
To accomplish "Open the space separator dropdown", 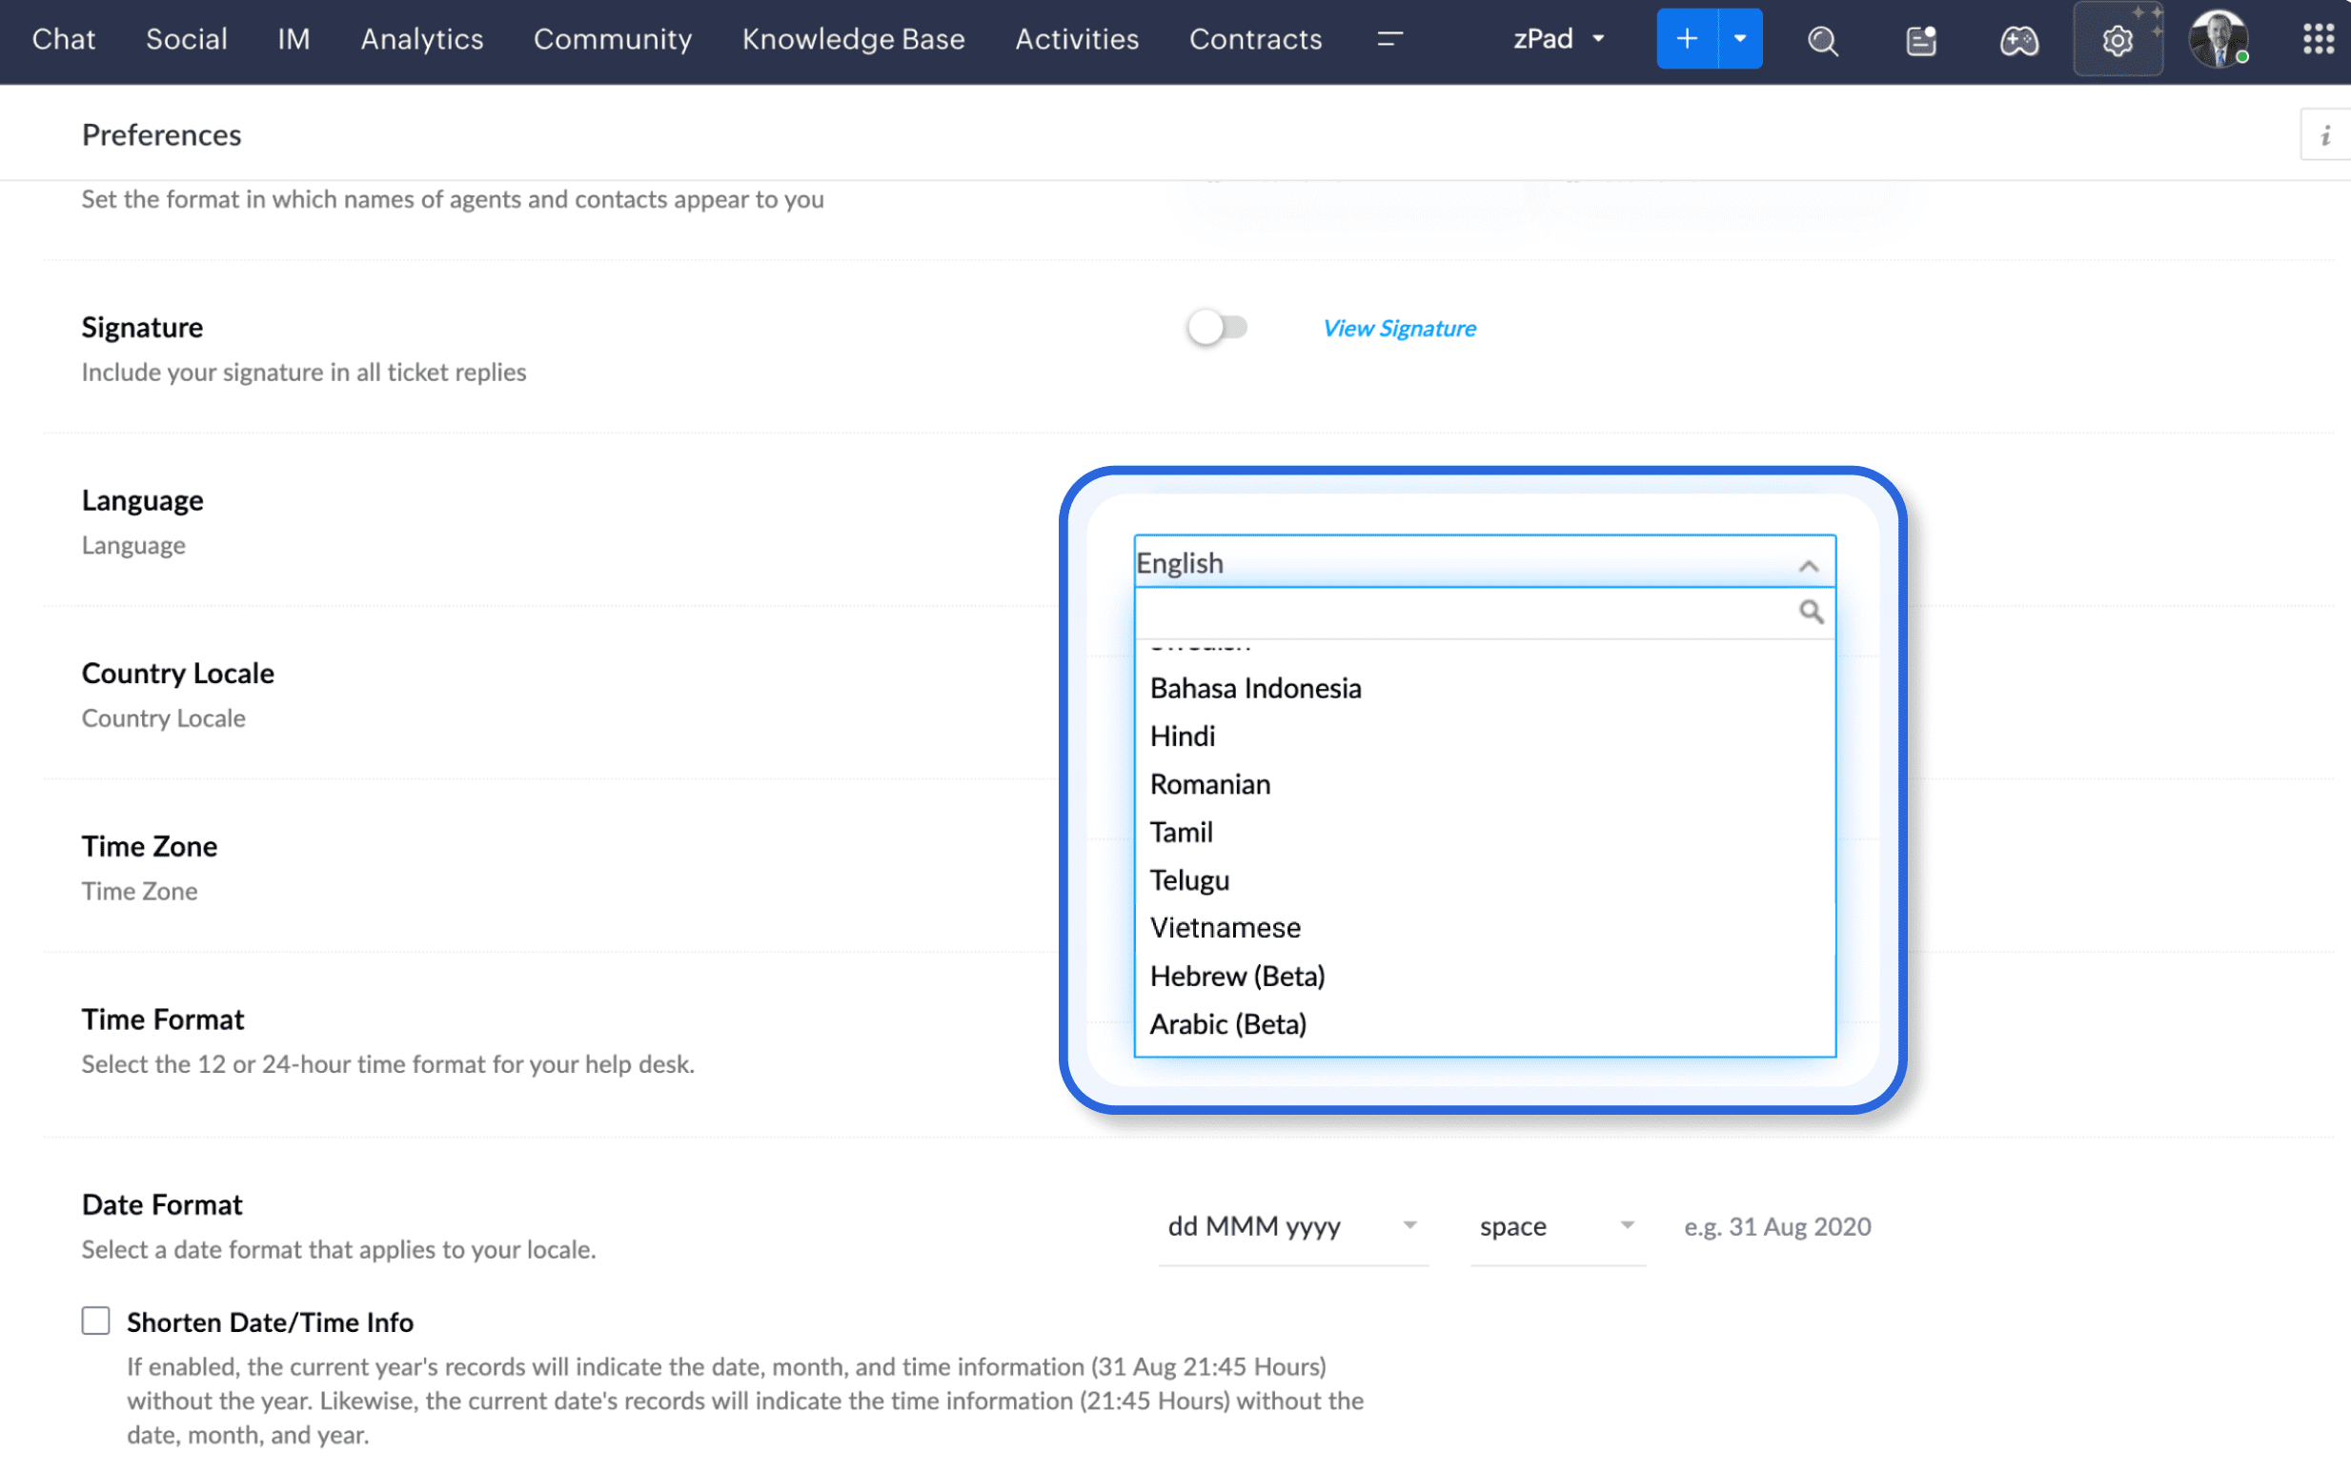I will click(x=1556, y=1225).
